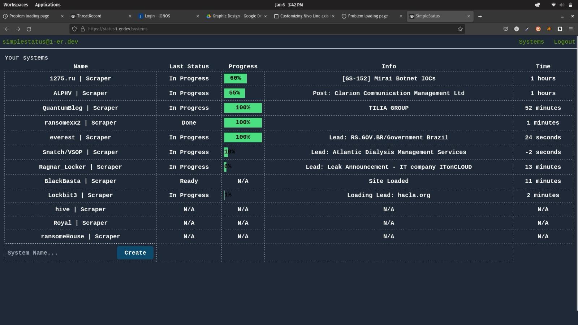The height and width of the screenshot is (325, 578).
Task: Click the simplestatus@1-er.dev header link
Action: pyautogui.click(x=40, y=42)
